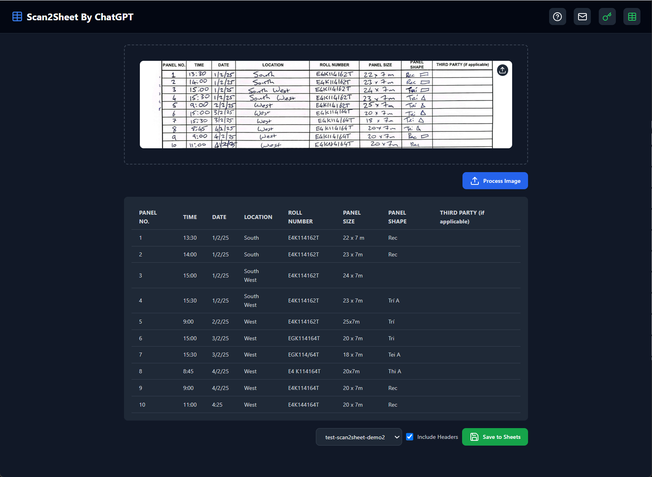Click the Save to Sheets button label

(501, 437)
